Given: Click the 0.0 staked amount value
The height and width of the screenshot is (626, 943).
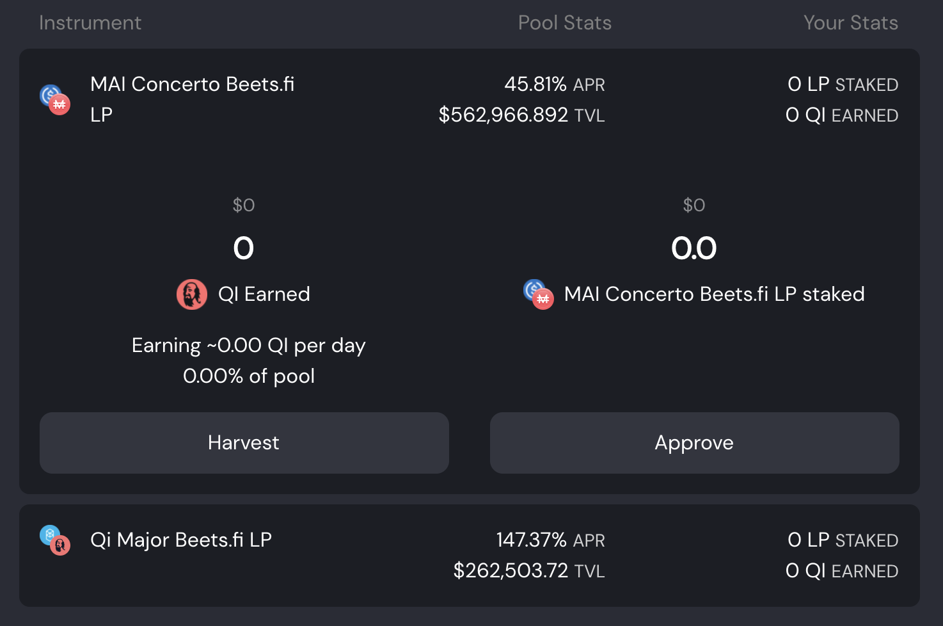Looking at the screenshot, I should [x=693, y=248].
